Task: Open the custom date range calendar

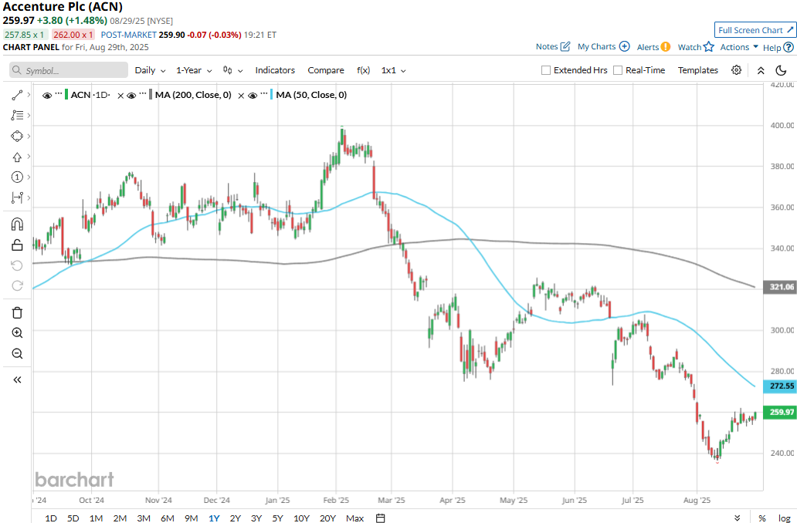Action: pyautogui.click(x=380, y=518)
